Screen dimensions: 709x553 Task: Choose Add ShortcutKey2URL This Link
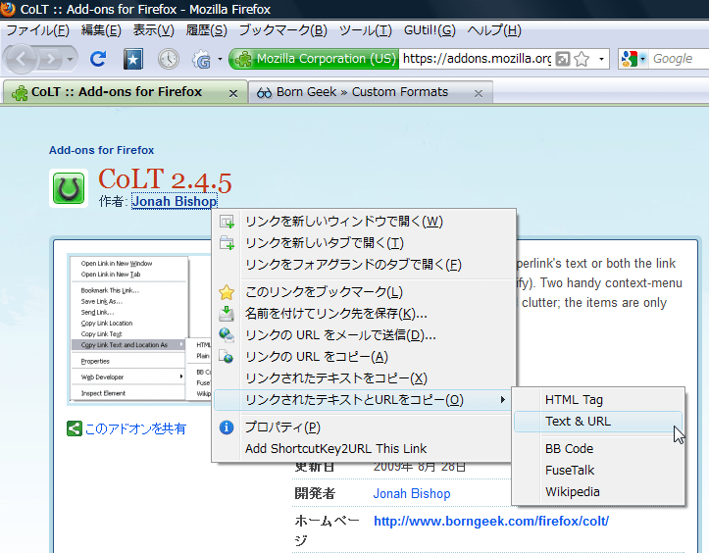click(362, 449)
